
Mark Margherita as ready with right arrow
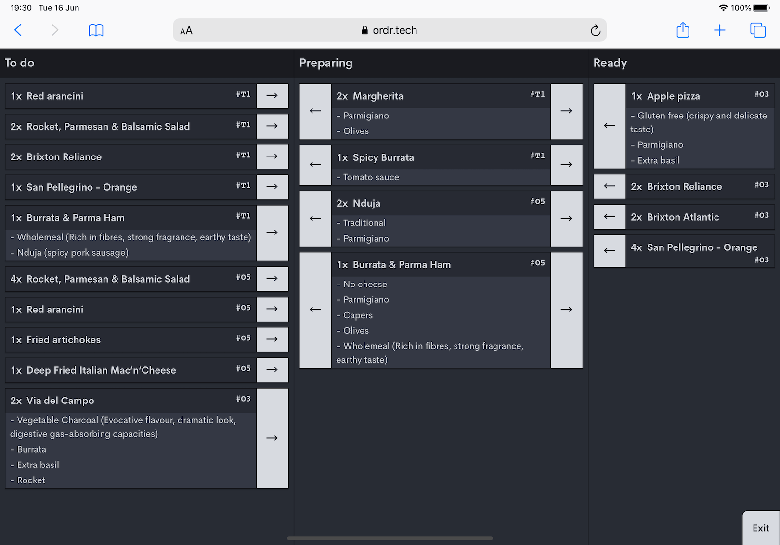coord(566,111)
